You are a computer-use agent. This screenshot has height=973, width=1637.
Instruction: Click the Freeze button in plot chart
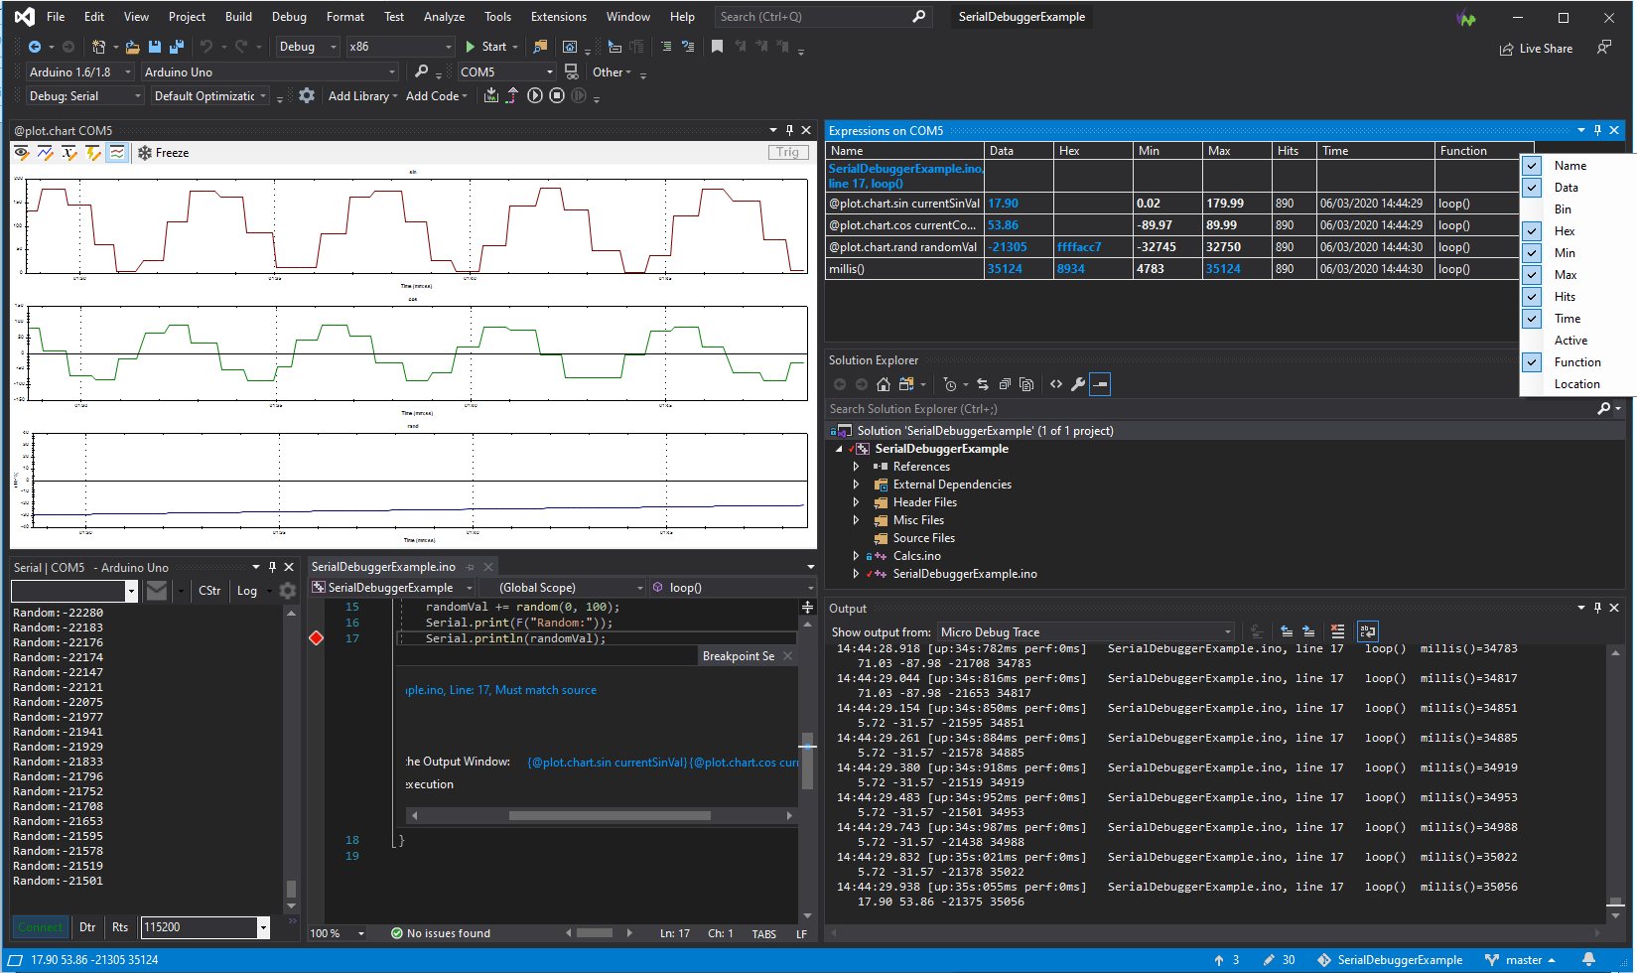click(164, 152)
